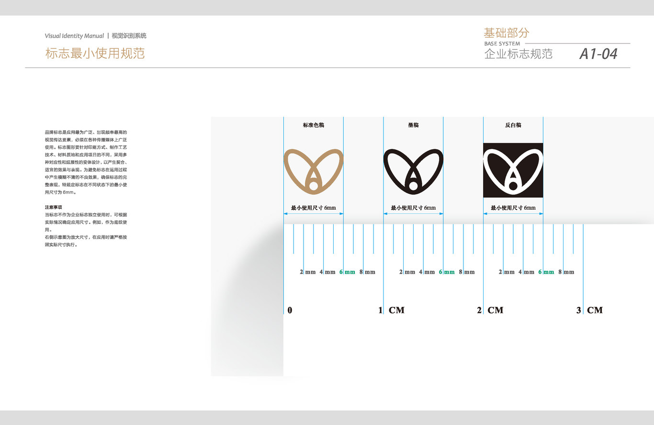The image size is (654, 425).
Task: Click the '2 CM' ruler label
Action: tap(491, 310)
